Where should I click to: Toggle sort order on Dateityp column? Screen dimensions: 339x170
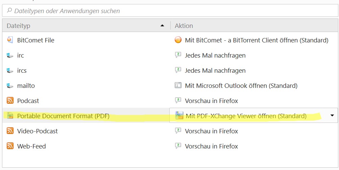point(84,26)
